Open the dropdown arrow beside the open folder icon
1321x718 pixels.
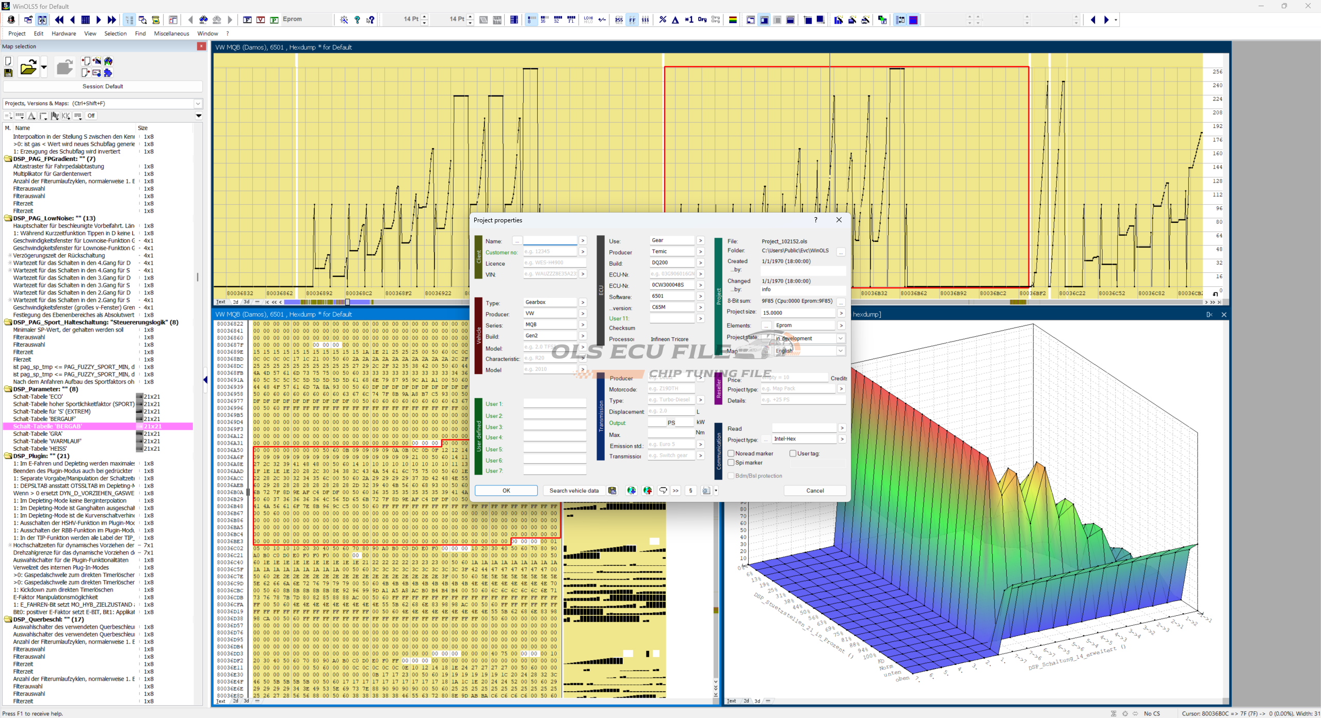point(44,67)
